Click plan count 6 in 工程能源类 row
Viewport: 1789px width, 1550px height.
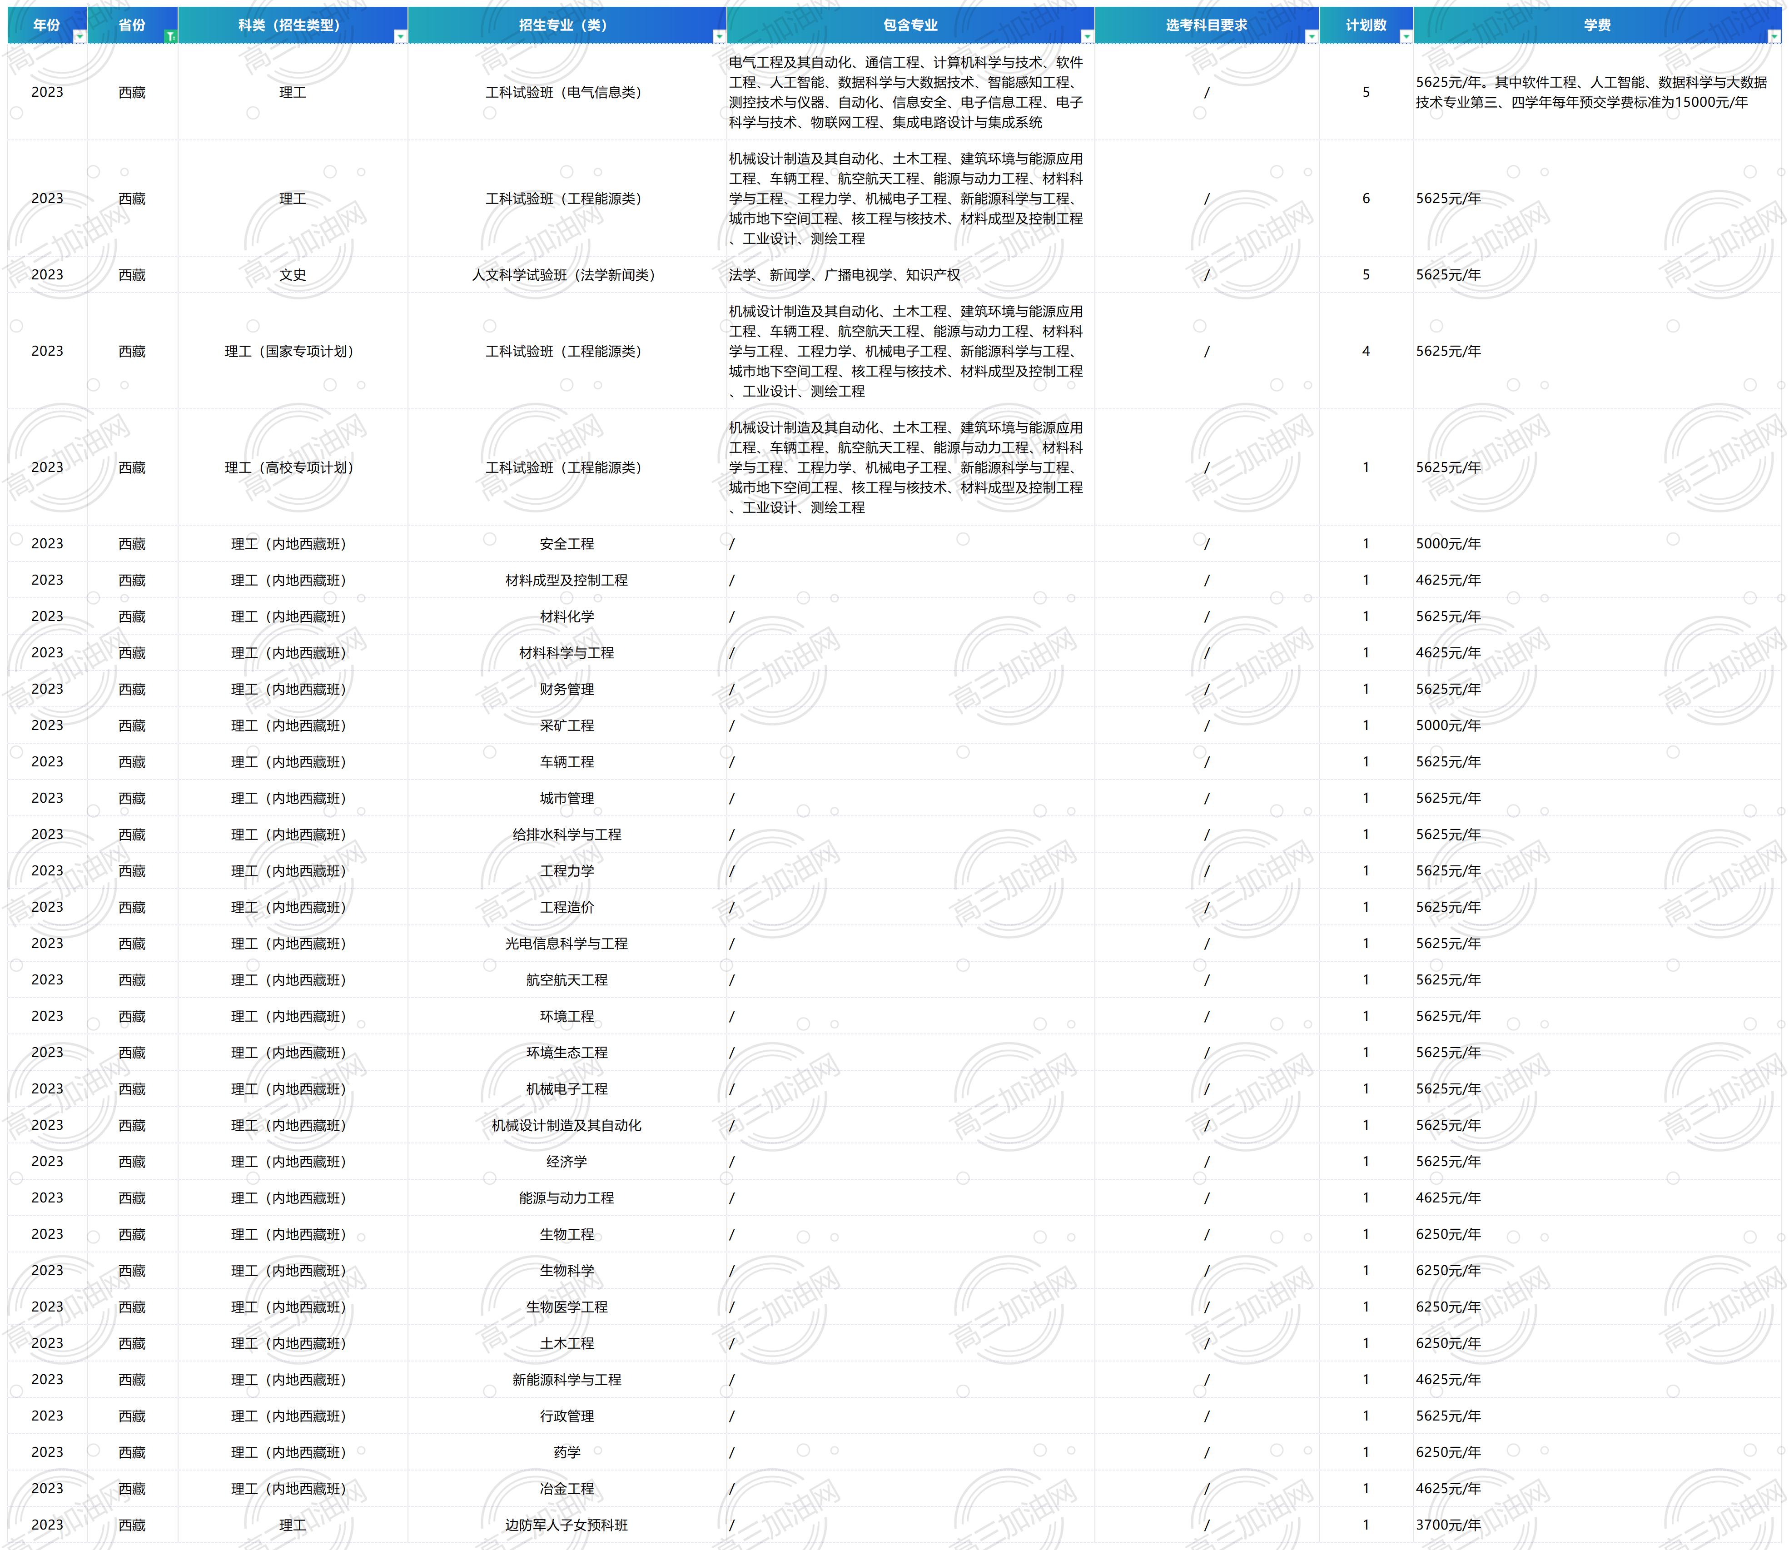1366,199
